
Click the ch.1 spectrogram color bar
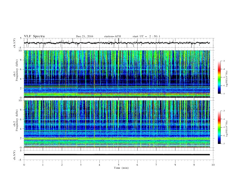219,77
